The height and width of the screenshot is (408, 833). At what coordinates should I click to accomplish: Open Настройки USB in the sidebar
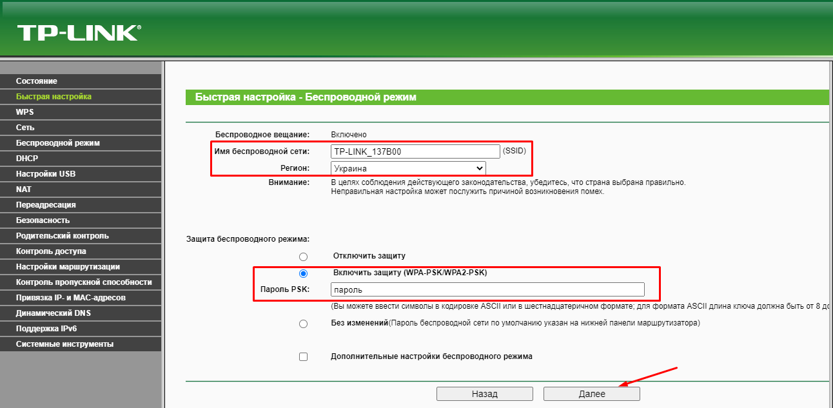click(x=81, y=174)
